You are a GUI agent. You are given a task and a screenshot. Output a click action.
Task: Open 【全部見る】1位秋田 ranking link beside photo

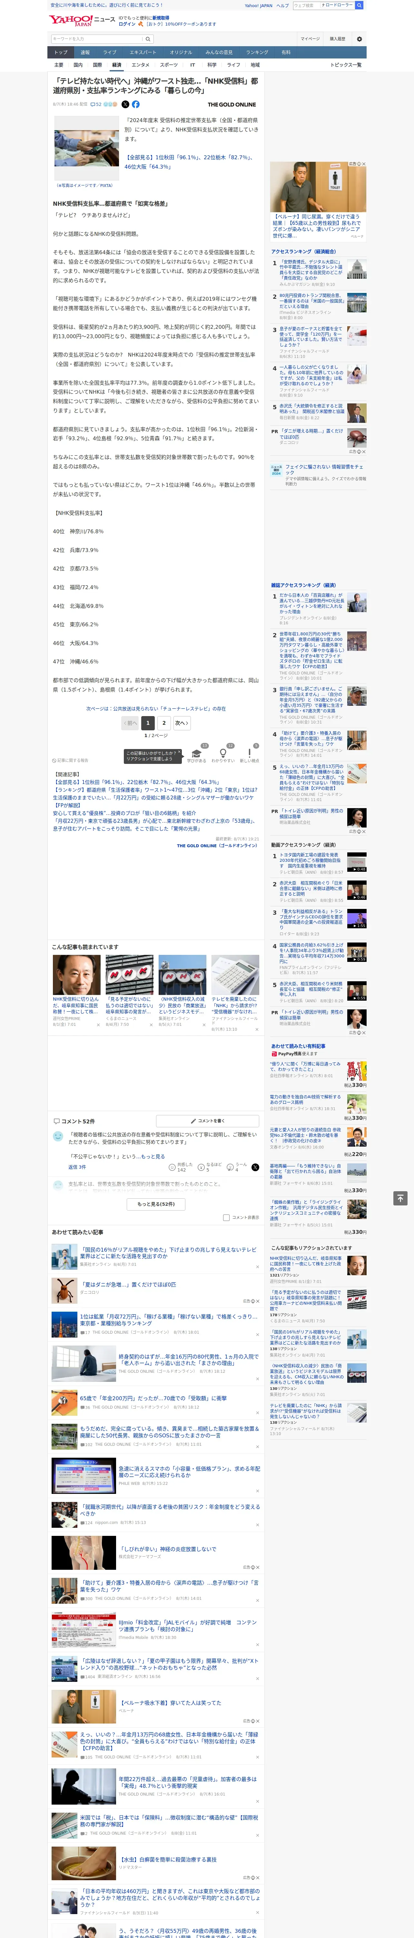click(x=189, y=162)
